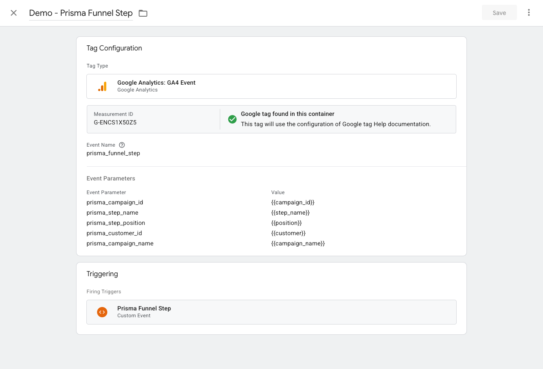Close the tag editor with X icon
Image resolution: width=543 pixels, height=369 pixels.
point(14,13)
